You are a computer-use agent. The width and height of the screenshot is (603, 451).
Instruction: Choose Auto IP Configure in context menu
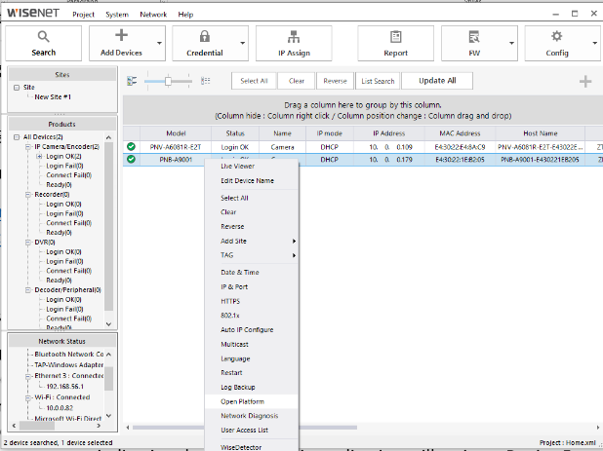[252, 329]
